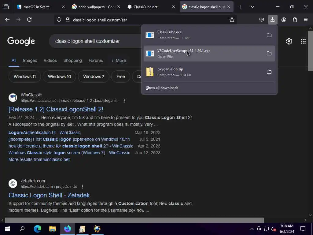Image resolution: width=313 pixels, height=235 pixels.
Task: Select Videos search tab
Action: click(x=50, y=60)
